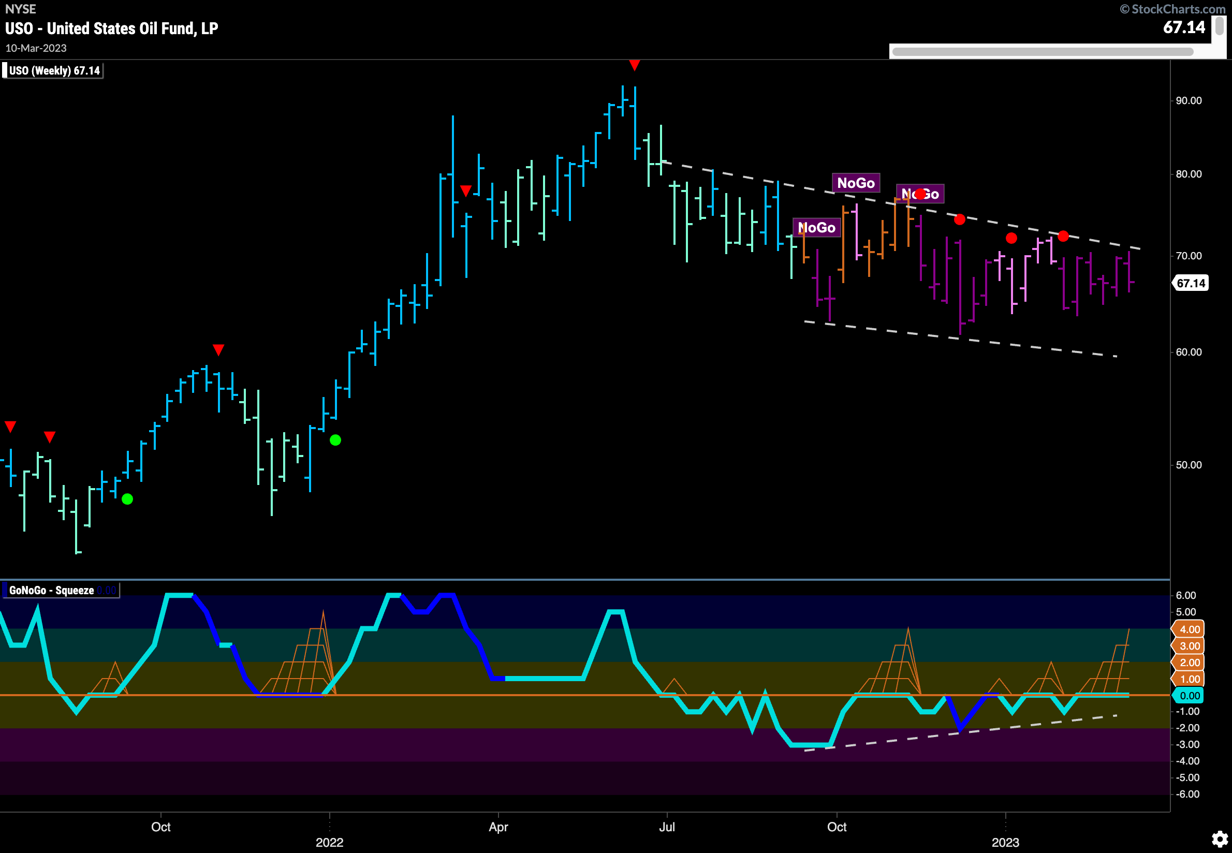Click the orange 3.00 oscillator value tag
This screenshot has height=853, width=1232.
tap(1189, 645)
